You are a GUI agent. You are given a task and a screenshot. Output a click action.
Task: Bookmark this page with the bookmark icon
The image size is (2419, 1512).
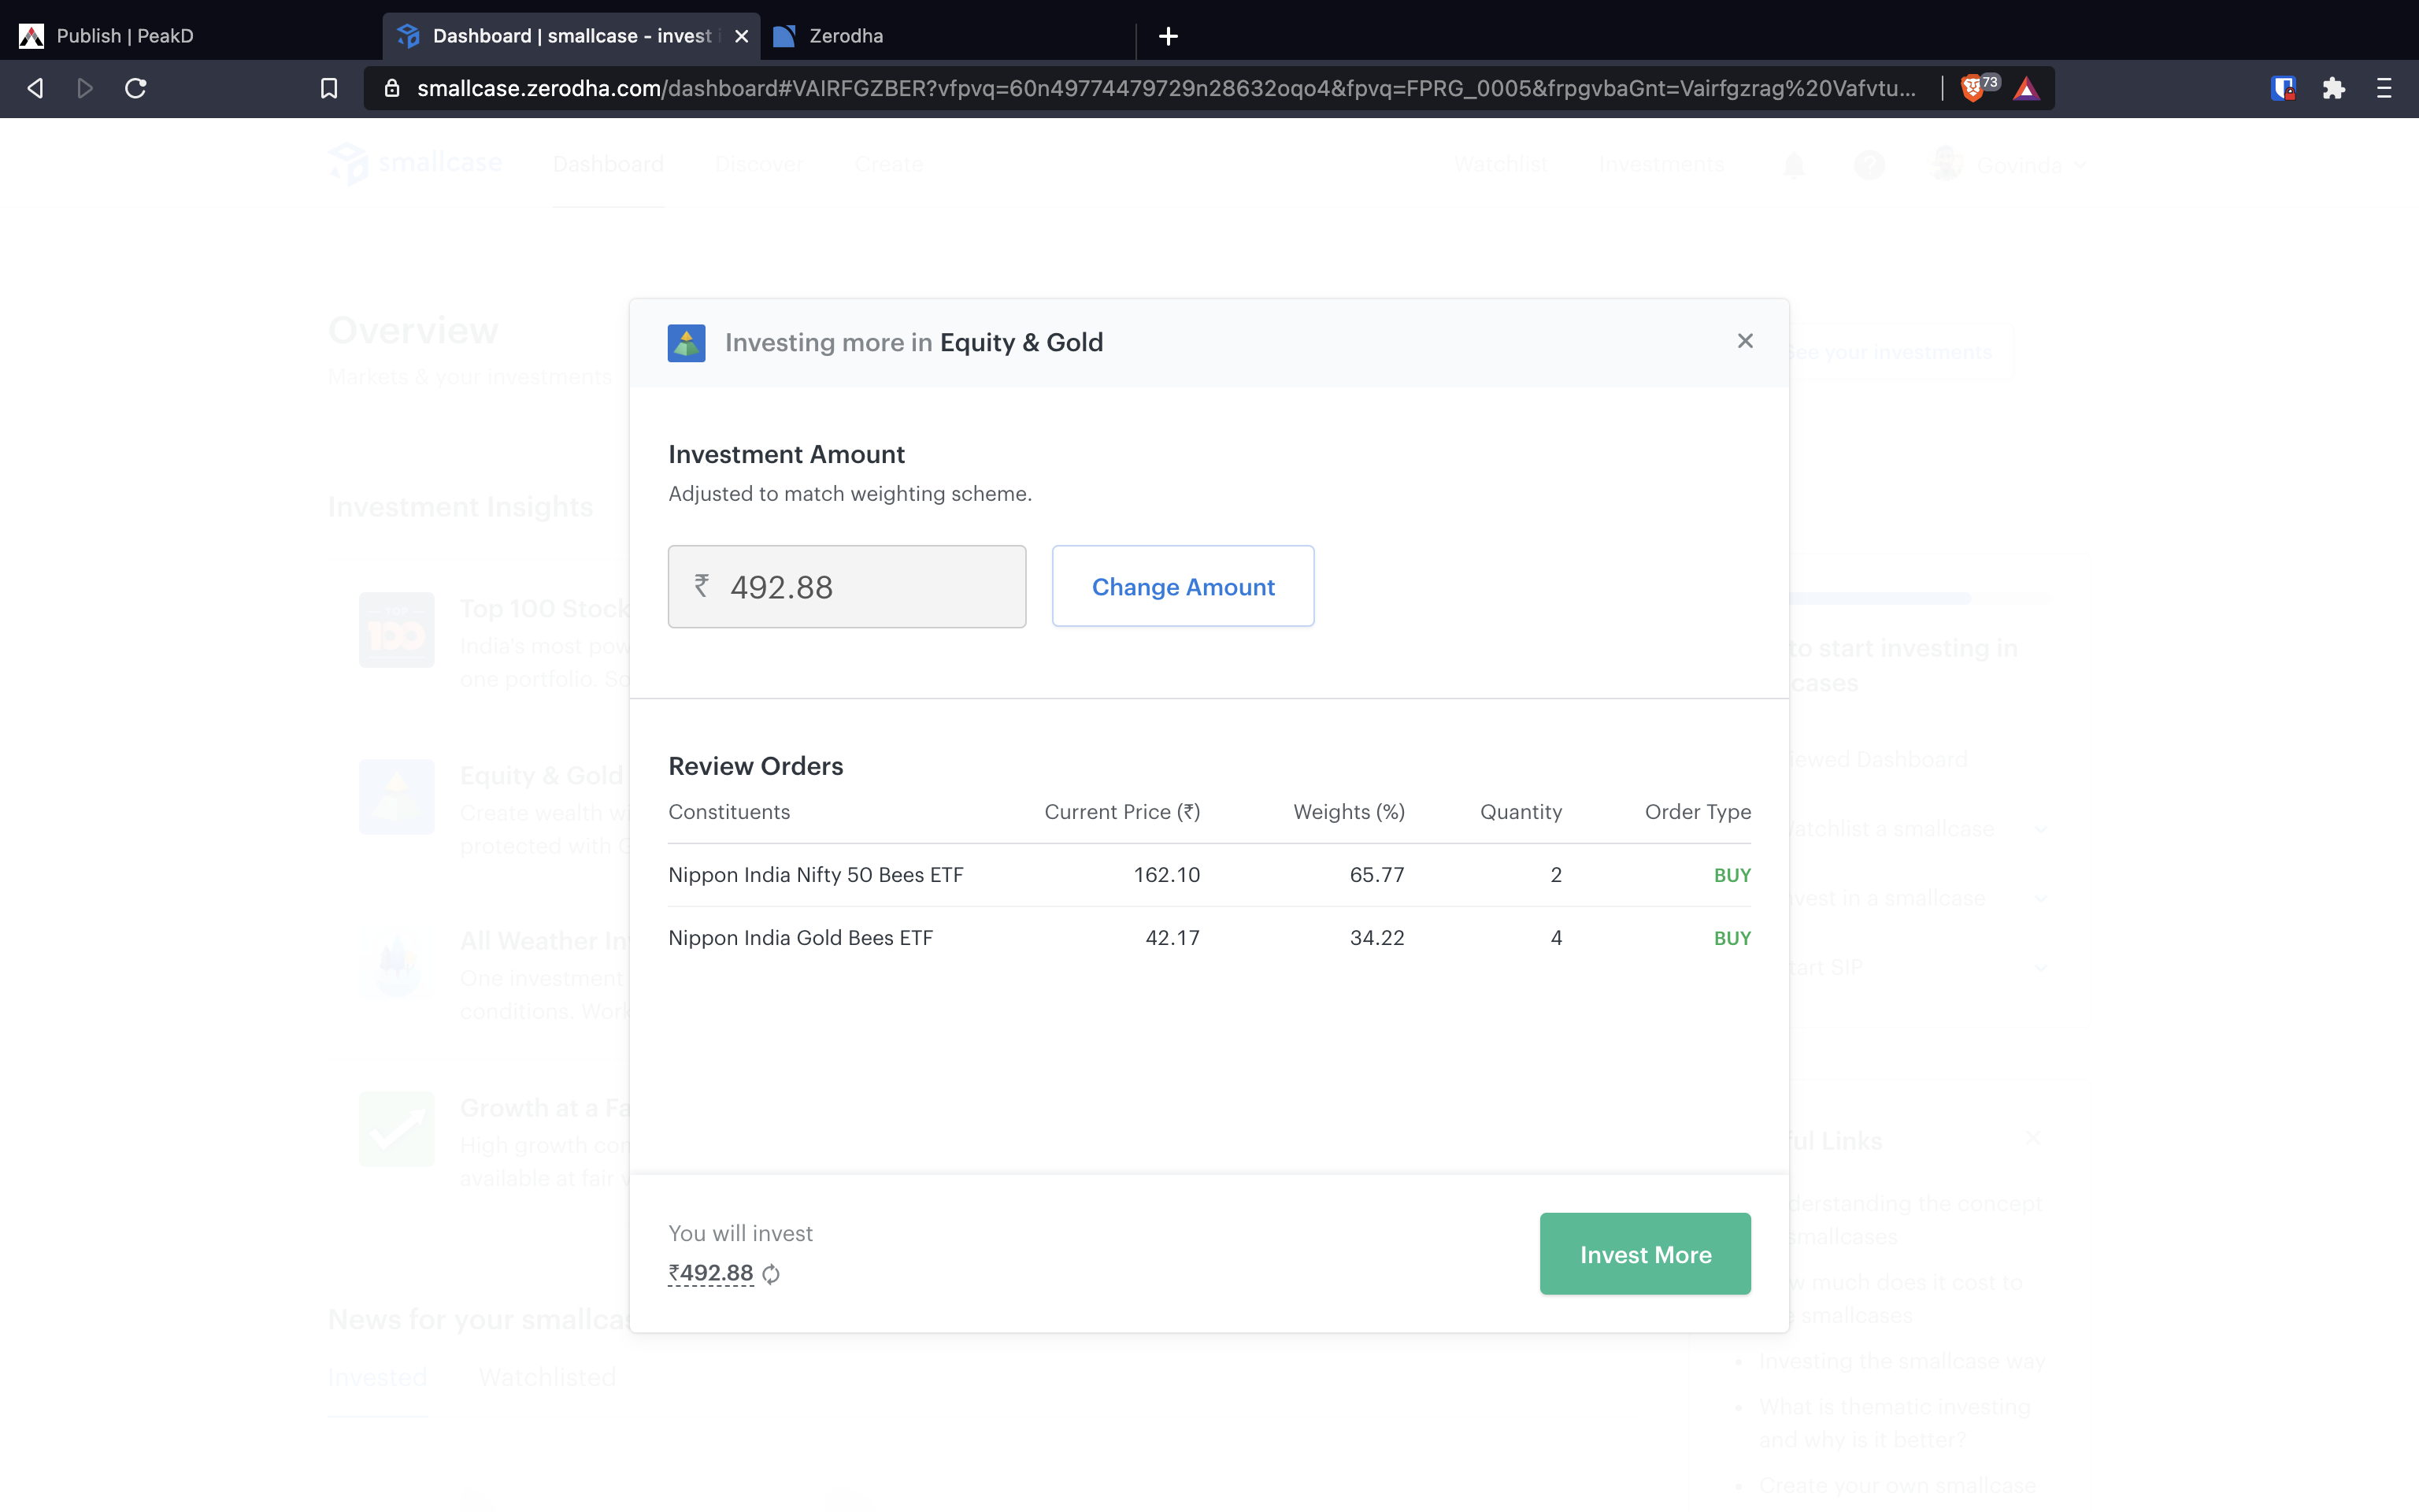pyautogui.click(x=328, y=88)
